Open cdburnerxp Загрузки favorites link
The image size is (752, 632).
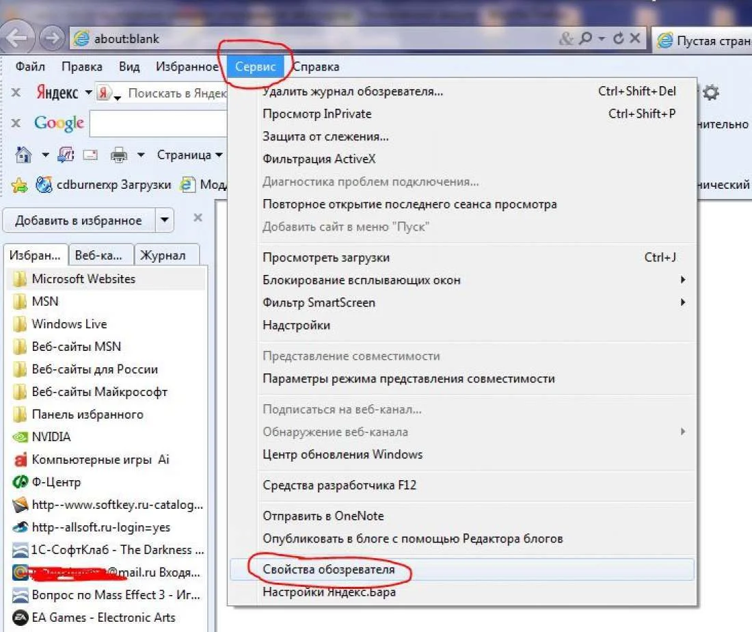coord(104,185)
